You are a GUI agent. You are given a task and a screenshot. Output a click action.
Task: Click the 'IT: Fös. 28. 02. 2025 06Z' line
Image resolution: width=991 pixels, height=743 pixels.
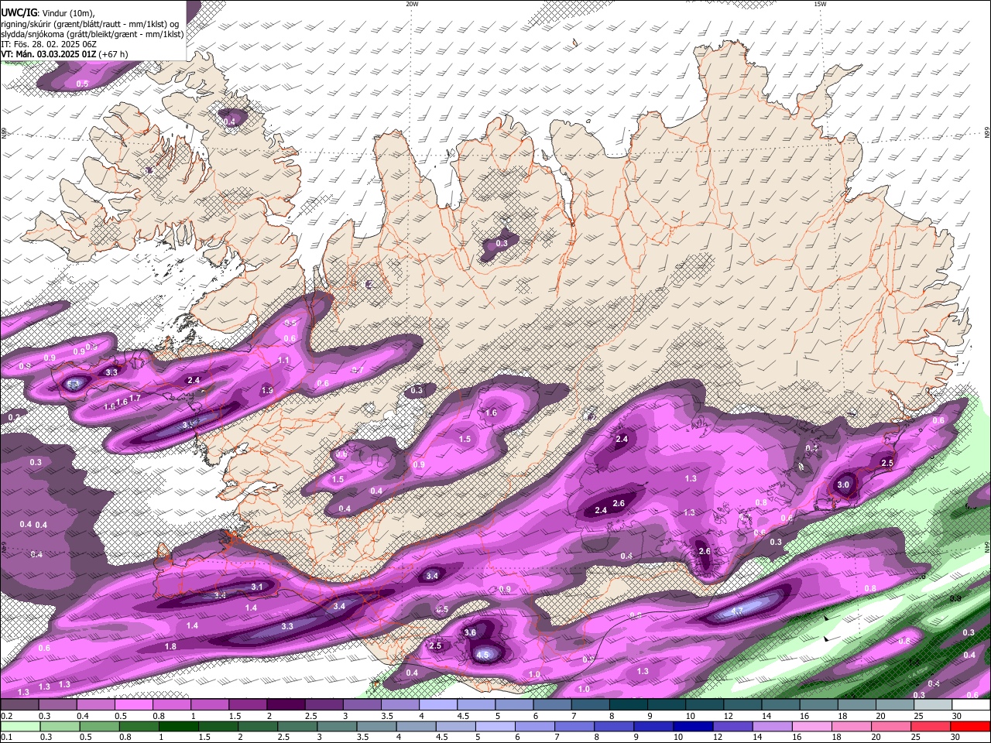point(49,44)
